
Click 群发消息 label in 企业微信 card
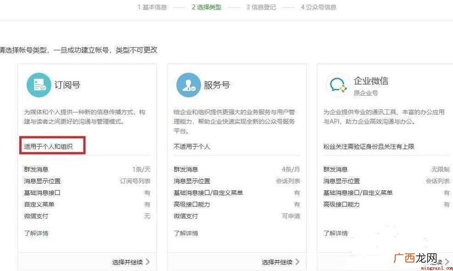click(336, 169)
